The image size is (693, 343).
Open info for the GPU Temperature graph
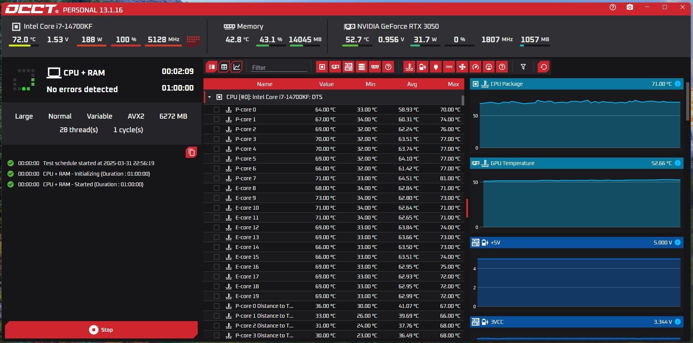677,163
